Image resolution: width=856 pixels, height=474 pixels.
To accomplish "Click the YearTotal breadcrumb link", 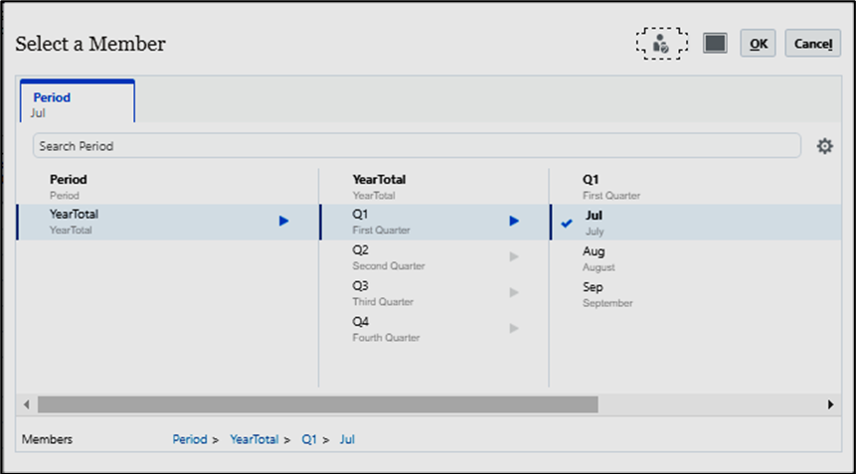I will pyautogui.click(x=254, y=439).
